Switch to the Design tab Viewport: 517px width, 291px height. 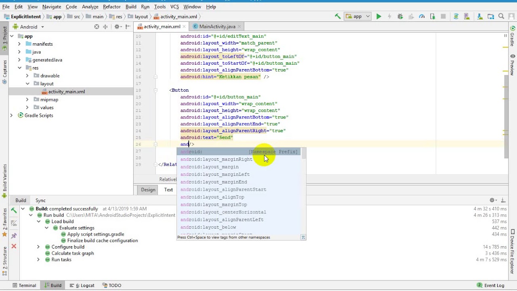click(148, 190)
